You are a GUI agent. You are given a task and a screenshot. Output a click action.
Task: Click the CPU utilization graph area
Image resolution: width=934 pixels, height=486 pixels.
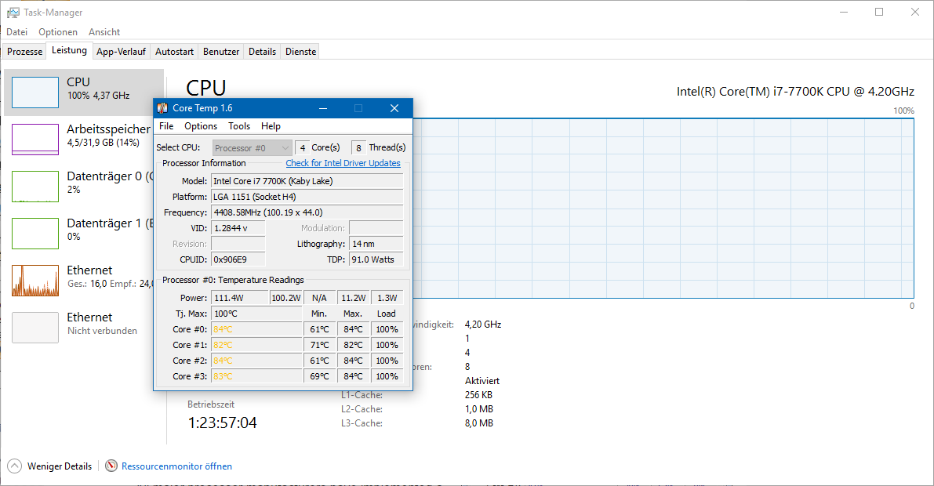click(x=663, y=209)
